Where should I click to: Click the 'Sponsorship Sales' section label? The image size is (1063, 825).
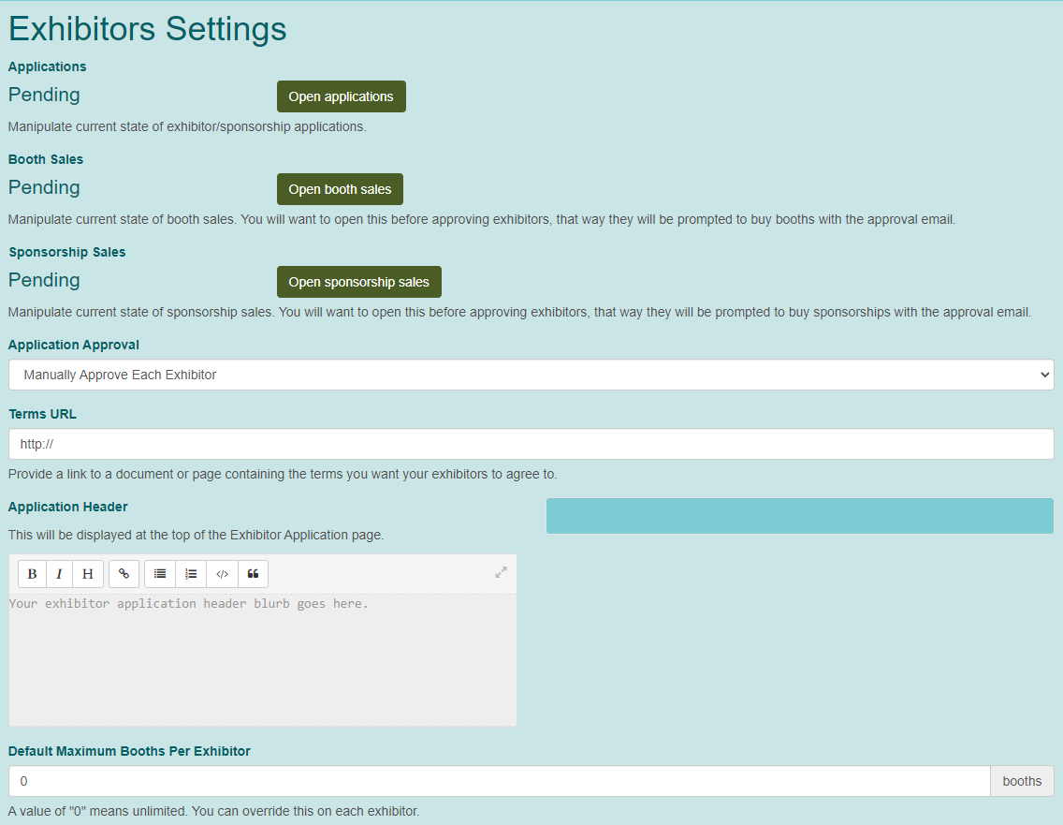67,252
